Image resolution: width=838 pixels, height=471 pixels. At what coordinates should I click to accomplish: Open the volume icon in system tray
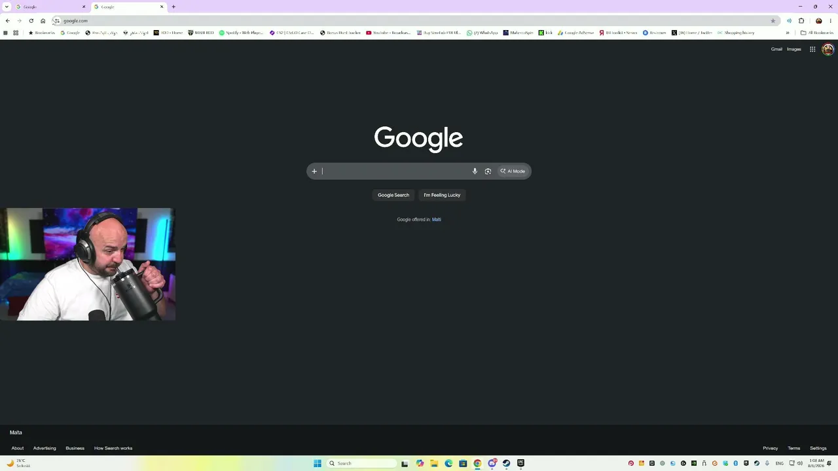point(800,463)
